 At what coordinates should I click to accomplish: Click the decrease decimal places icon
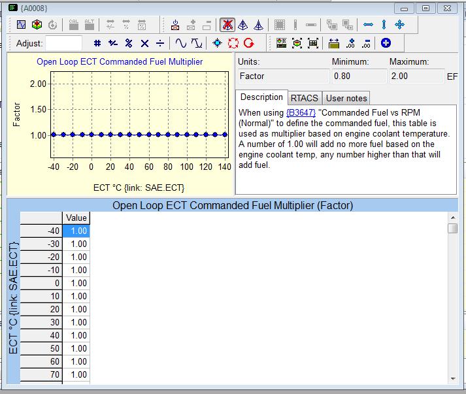click(x=366, y=43)
